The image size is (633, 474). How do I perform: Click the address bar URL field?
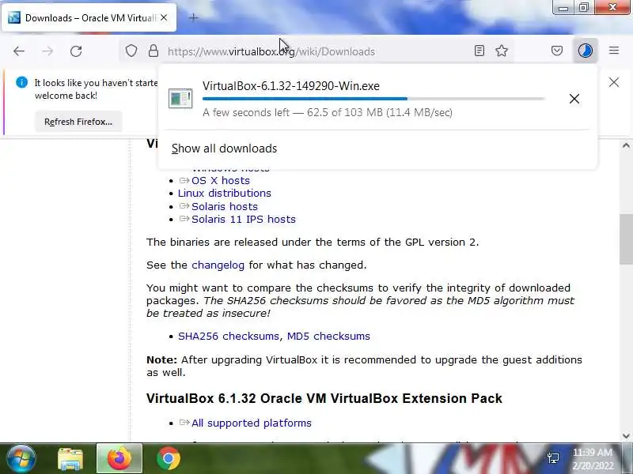(315, 51)
